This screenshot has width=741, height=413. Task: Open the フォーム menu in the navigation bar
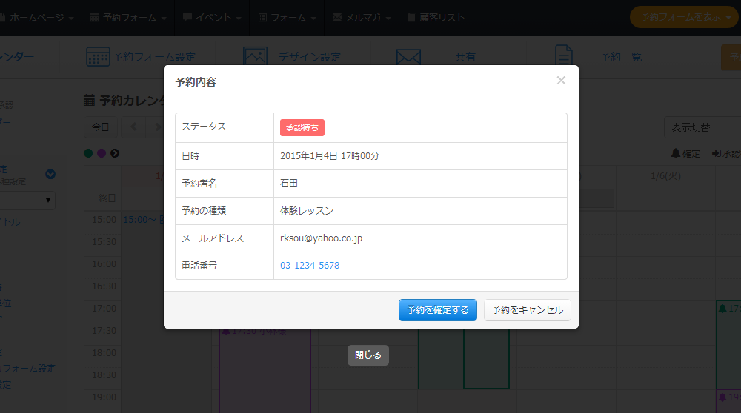point(288,17)
